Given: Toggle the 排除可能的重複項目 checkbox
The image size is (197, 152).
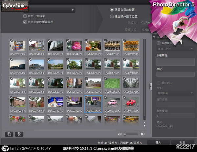Looking at the screenshot, I should pos(25,22).
